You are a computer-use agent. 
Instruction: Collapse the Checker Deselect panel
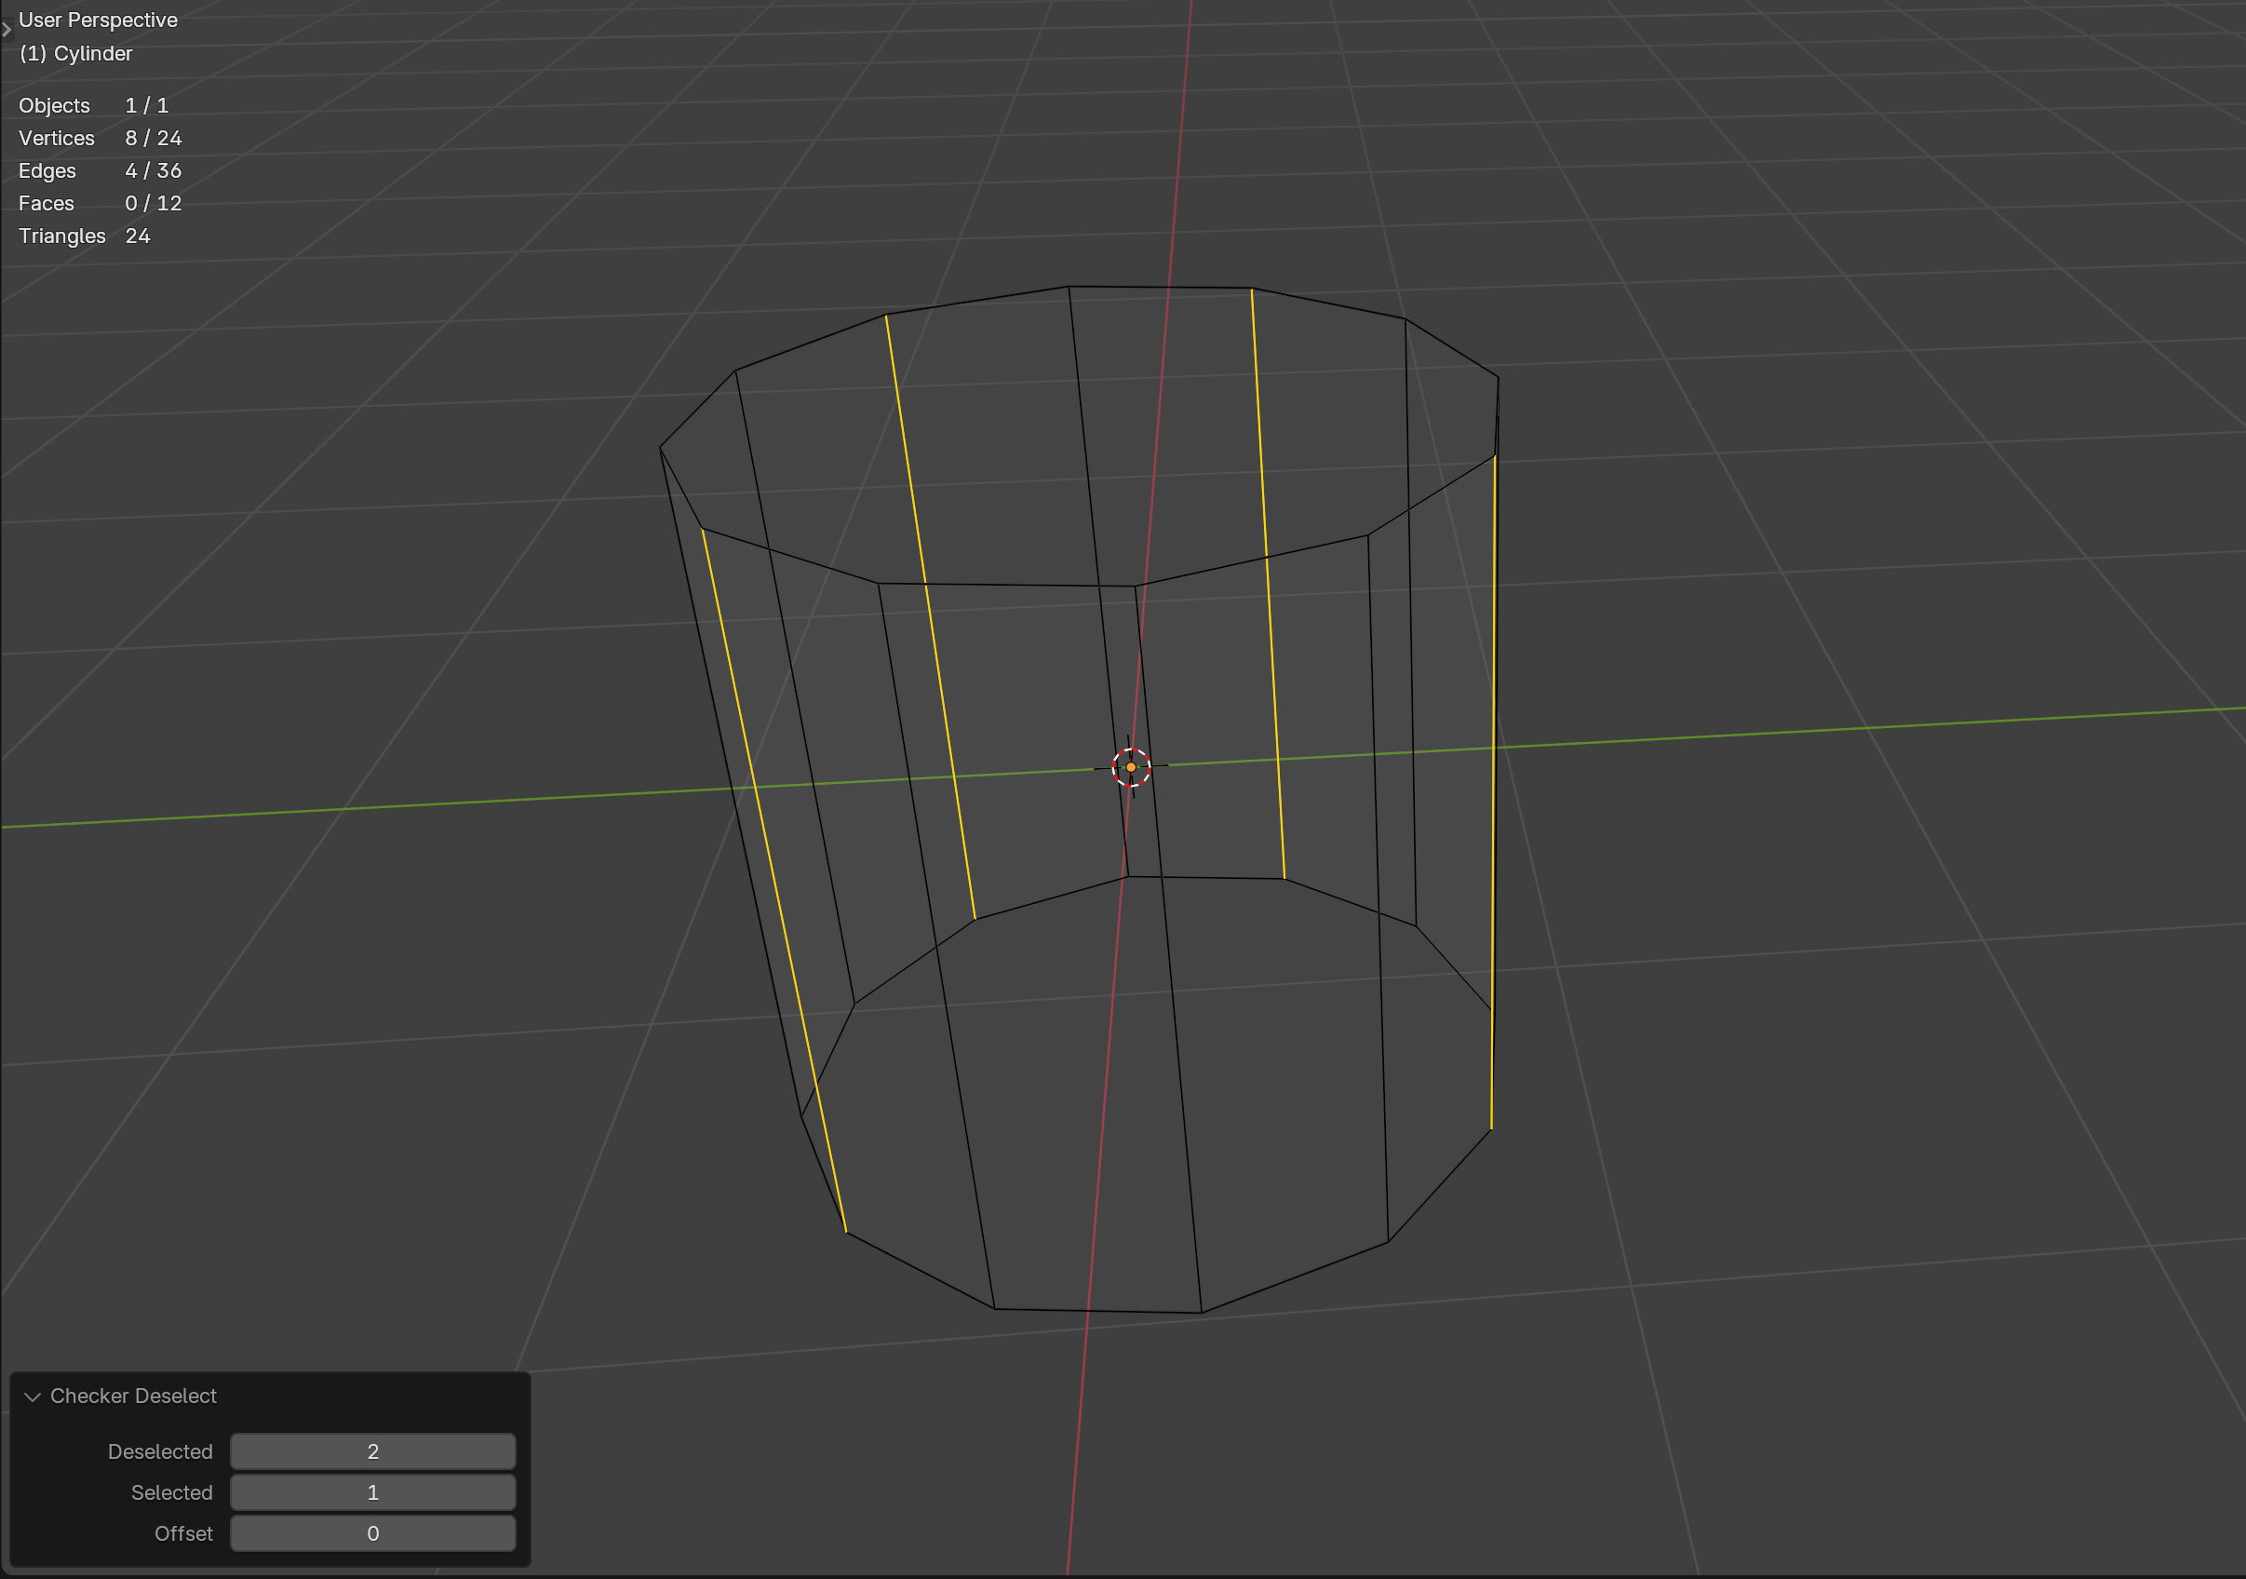pyautogui.click(x=33, y=1396)
